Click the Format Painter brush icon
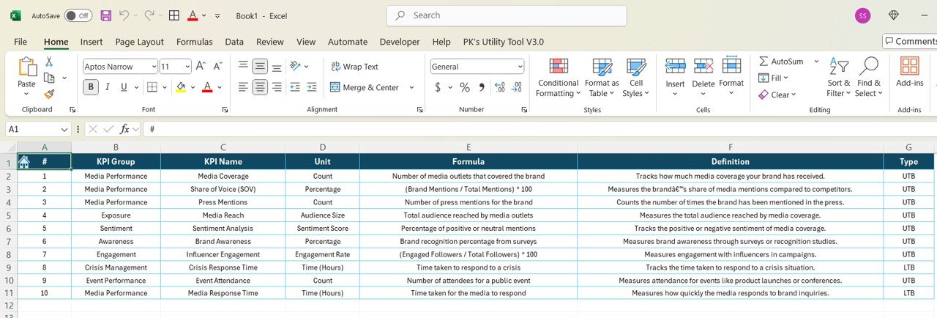The height and width of the screenshot is (318, 937). pyautogui.click(x=49, y=94)
